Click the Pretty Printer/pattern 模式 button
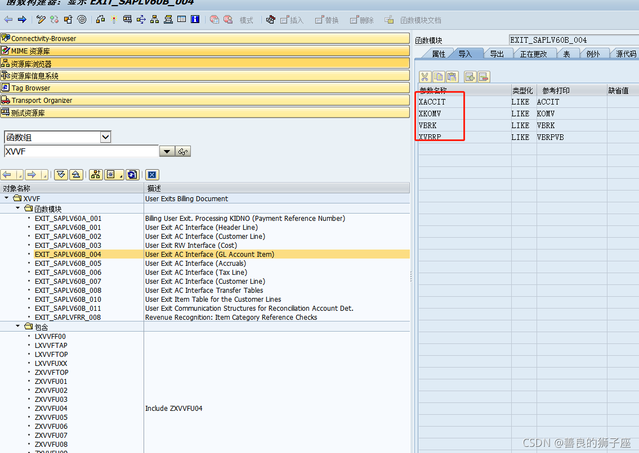 pyautogui.click(x=246, y=20)
